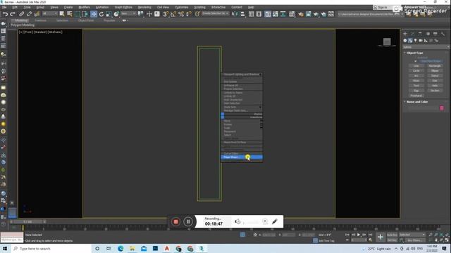451x253 pixels.
Task: Expand Viewport Lighting and Shadows submenu
Action: pyautogui.click(x=242, y=74)
